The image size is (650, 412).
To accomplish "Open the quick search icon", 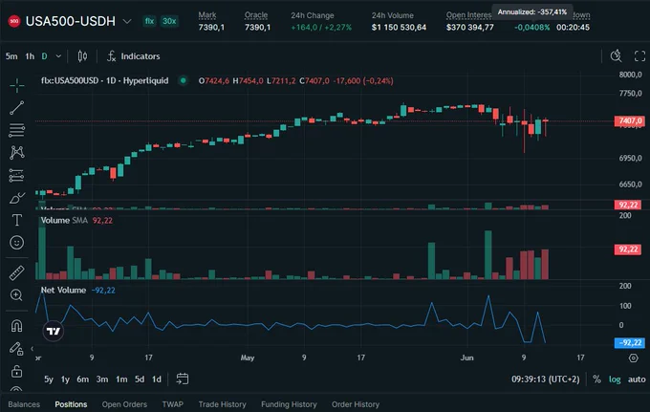I will point(616,56).
